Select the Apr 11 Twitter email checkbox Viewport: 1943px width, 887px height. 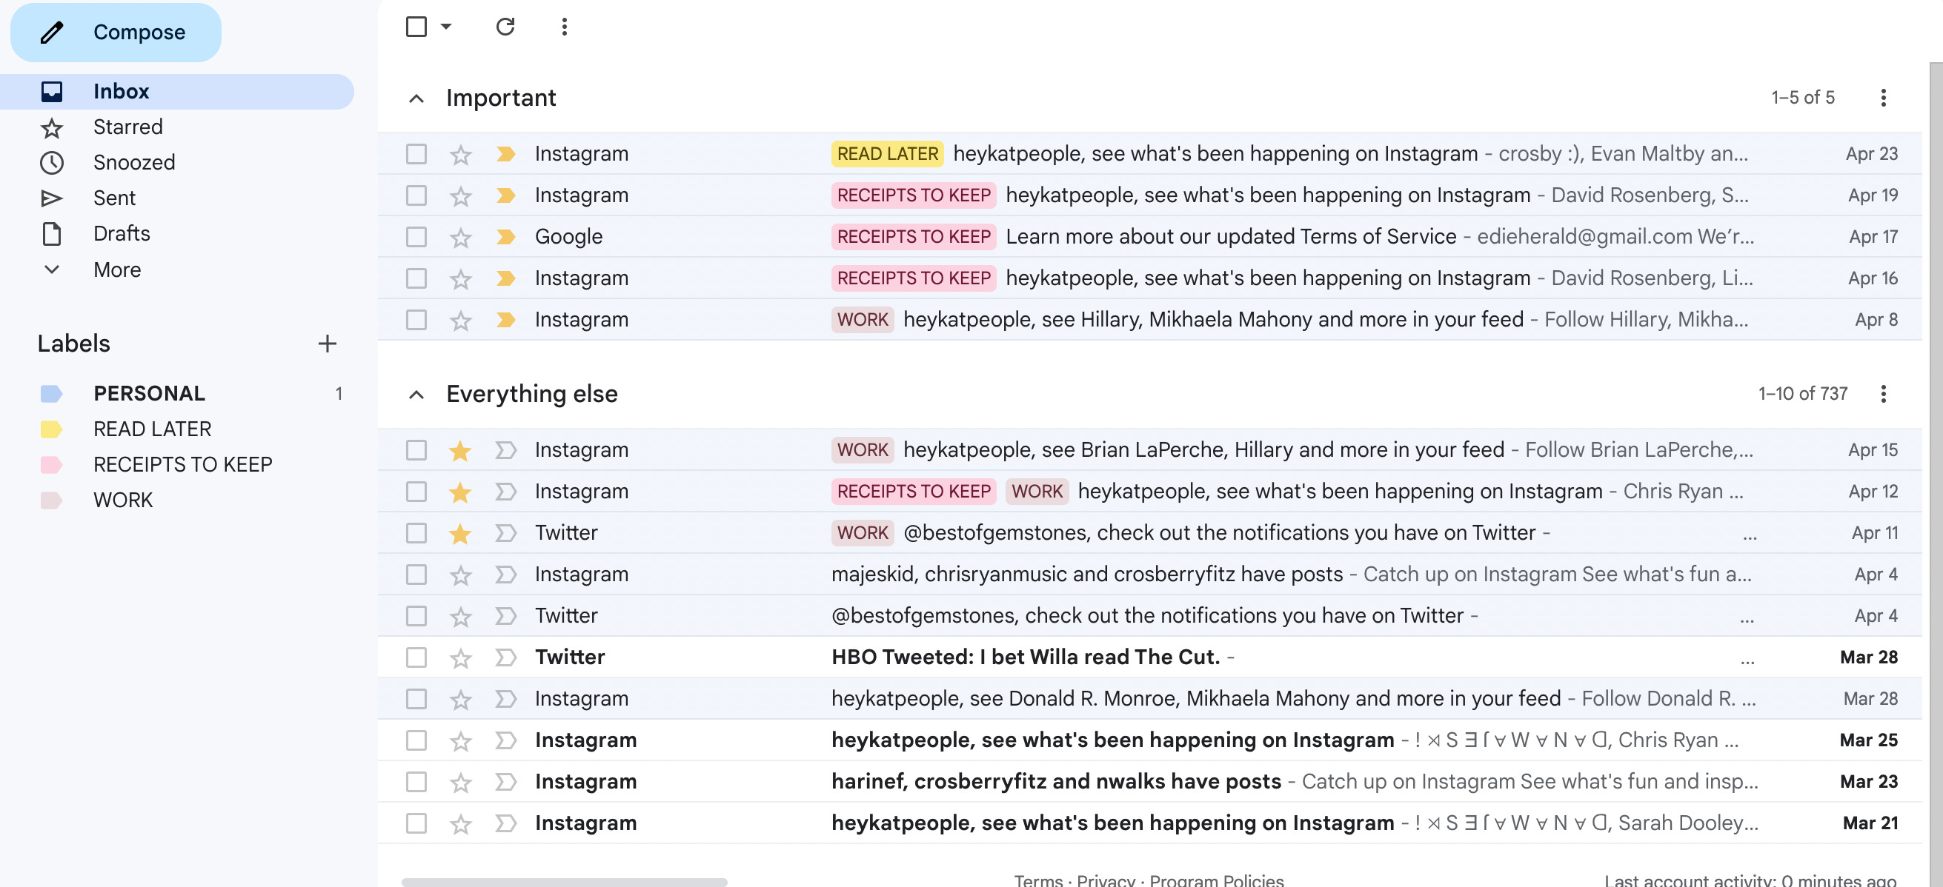pos(416,533)
